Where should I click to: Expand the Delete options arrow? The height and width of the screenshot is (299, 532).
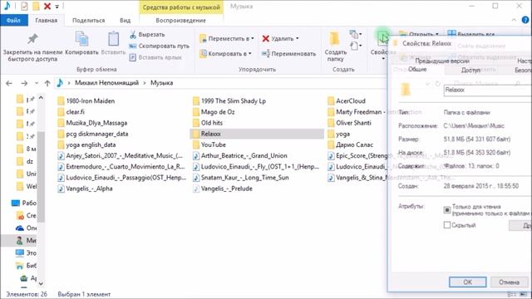(298, 39)
